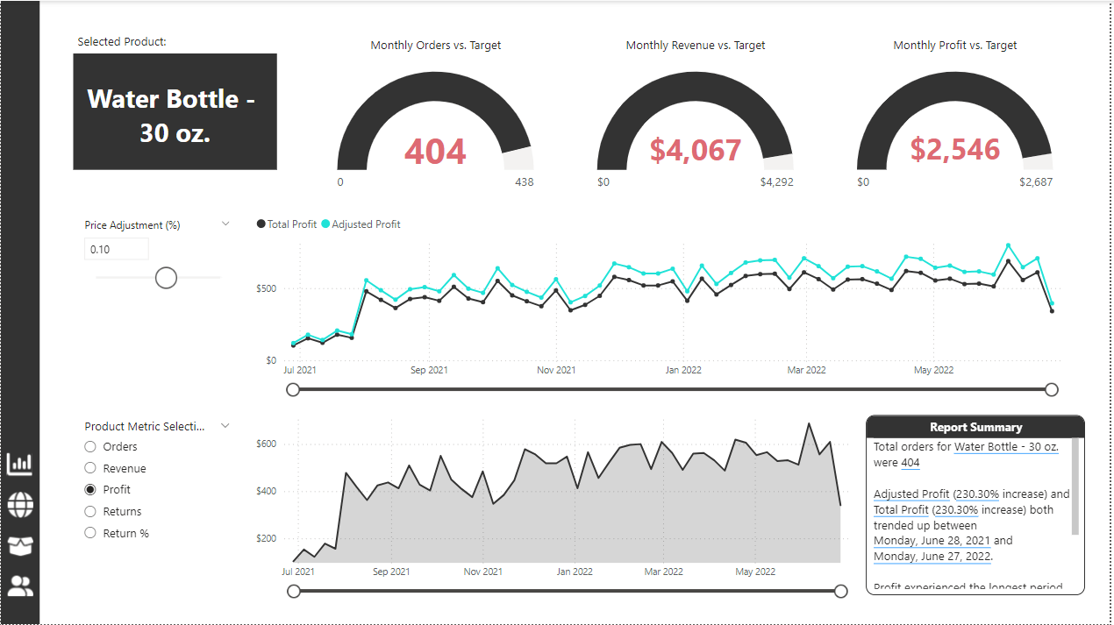Open the customers people page icon

point(19,586)
